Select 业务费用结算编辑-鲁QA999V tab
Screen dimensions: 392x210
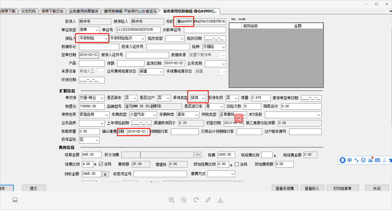pos(190,11)
